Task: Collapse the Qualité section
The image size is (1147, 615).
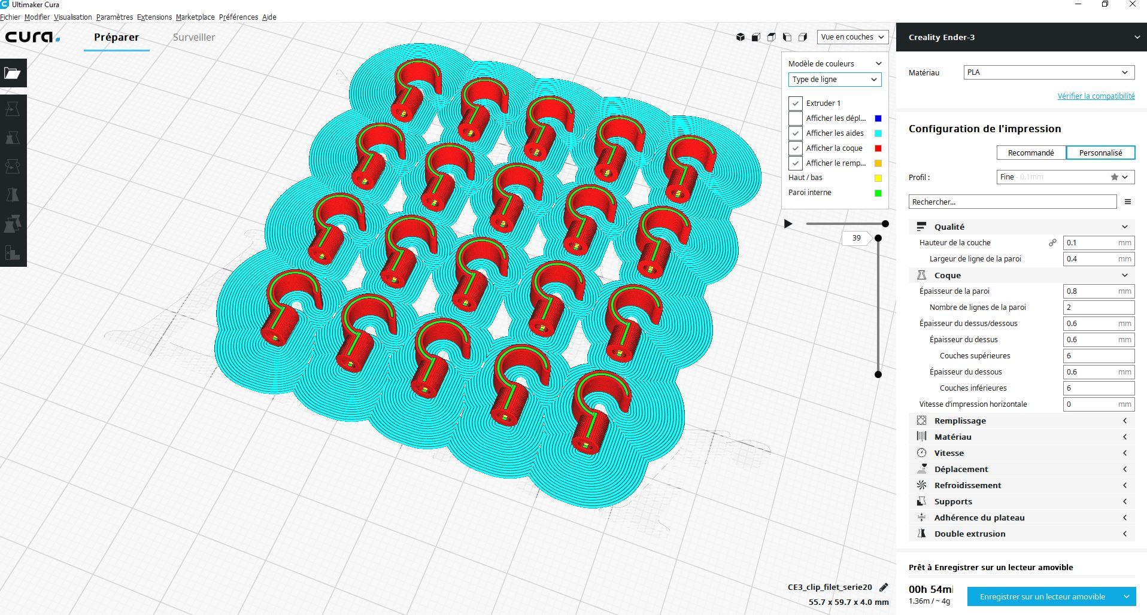Action: 1125,227
